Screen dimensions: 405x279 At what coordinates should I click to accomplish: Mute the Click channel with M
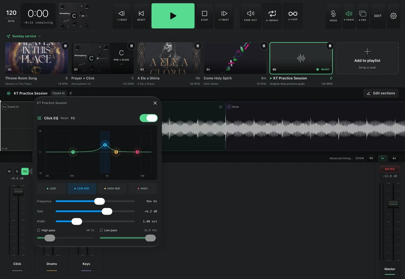click(x=9, y=171)
